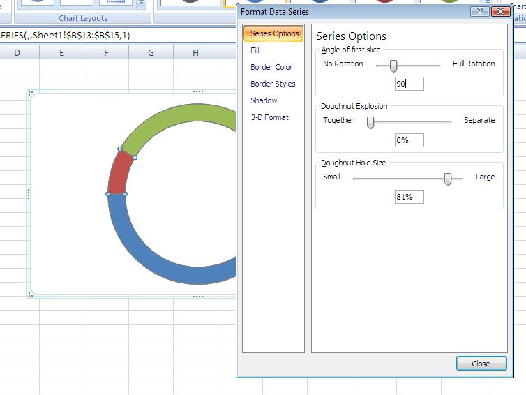
Task: Click the chart's bottom-left corner handle
Action: [30, 295]
